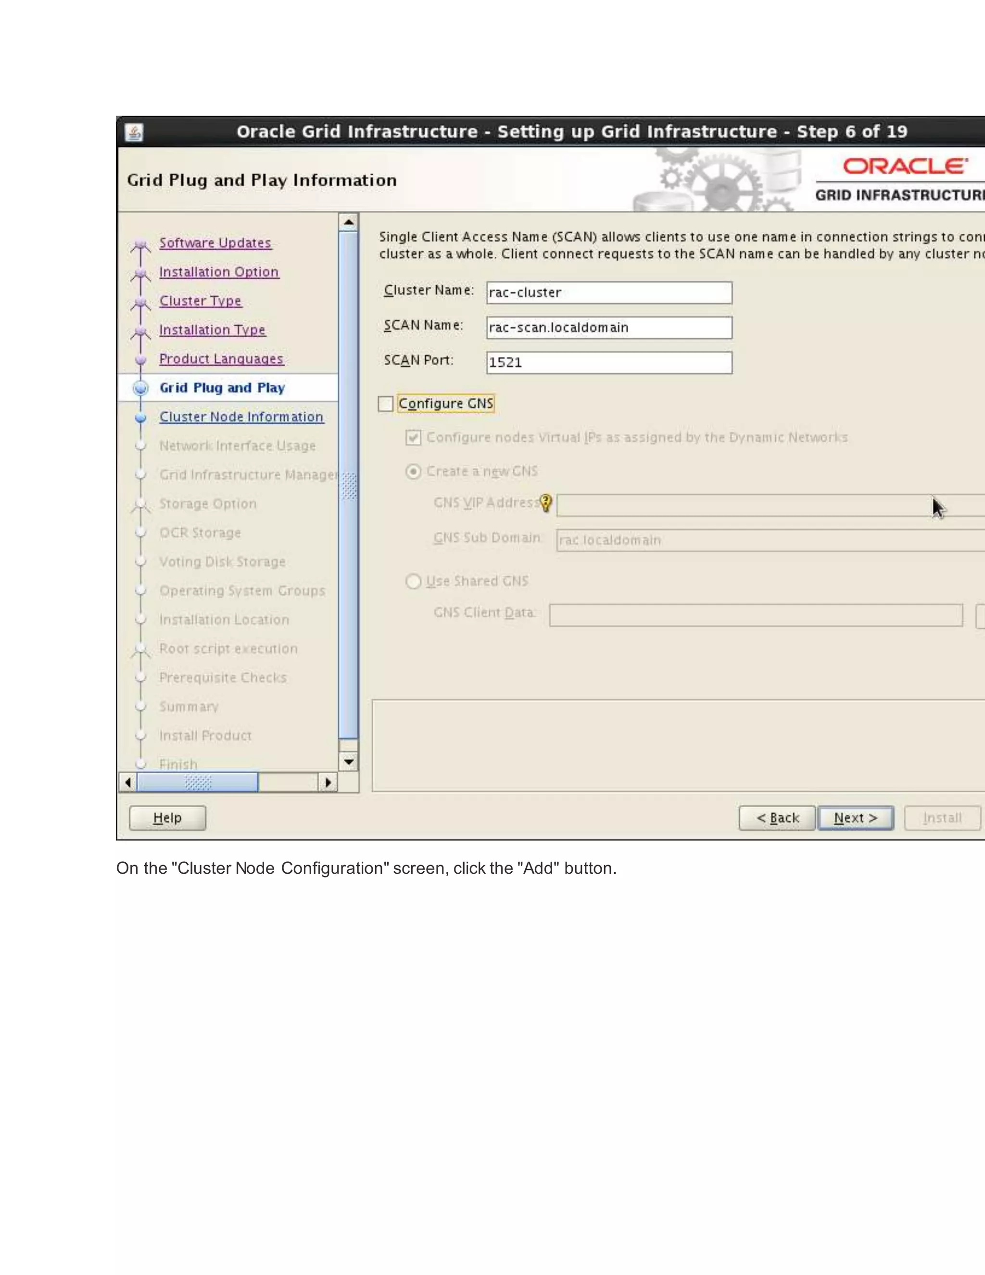Click the Network Interface Usage step
This screenshot has width=985, height=1275.
(238, 446)
